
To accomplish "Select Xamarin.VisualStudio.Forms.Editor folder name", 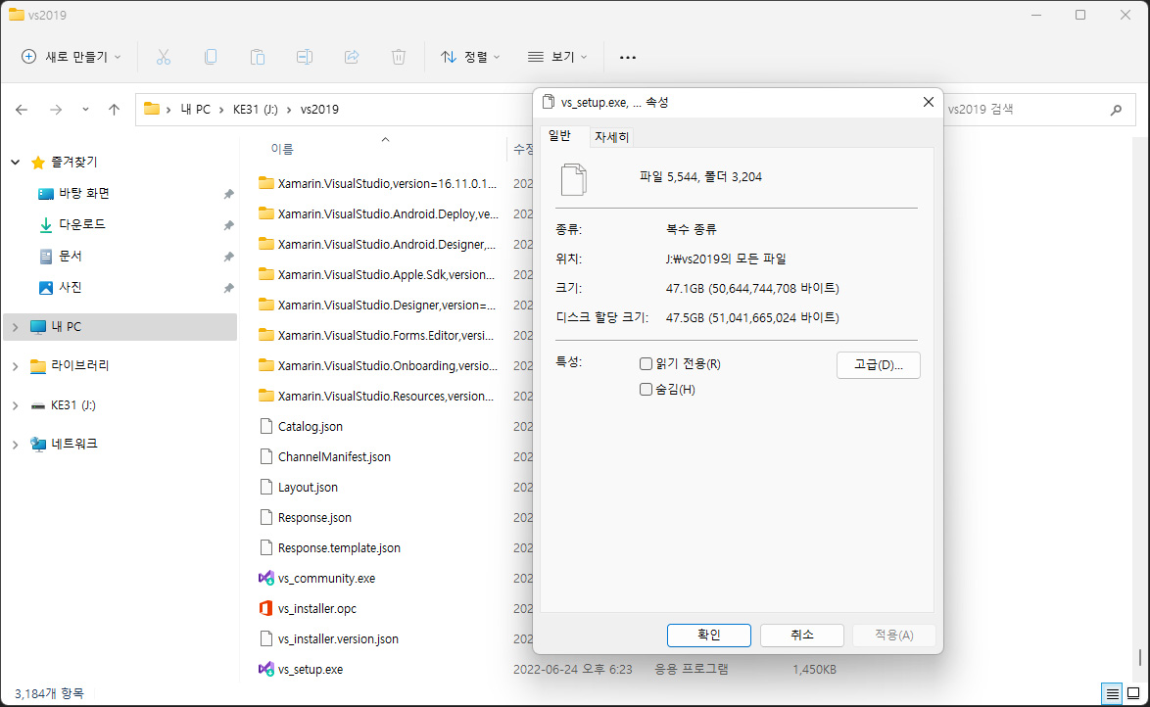I will pyautogui.click(x=386, y=335).
